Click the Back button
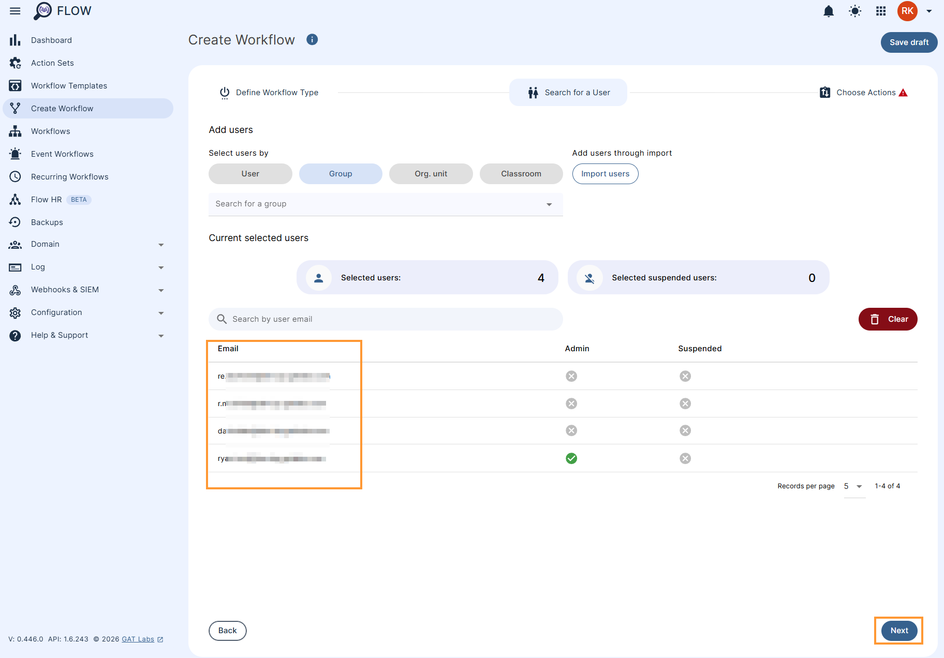944x658 pixels. (x=228, y=631)
